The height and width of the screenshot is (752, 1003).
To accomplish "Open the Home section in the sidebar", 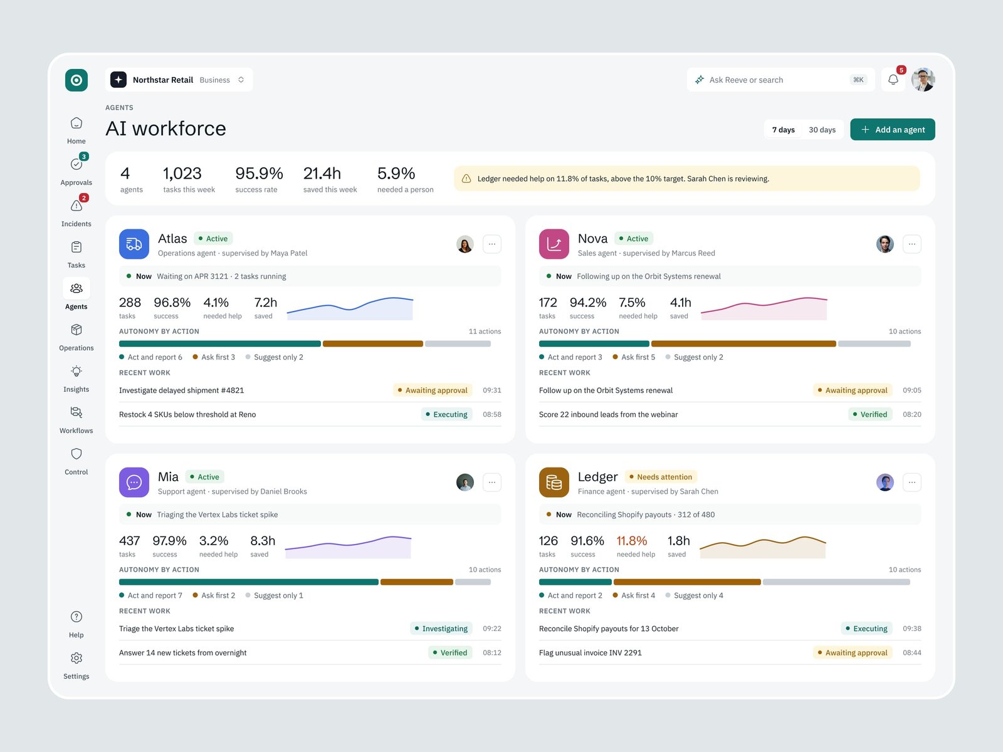I will pyautogui.click(x=76, y=130).
